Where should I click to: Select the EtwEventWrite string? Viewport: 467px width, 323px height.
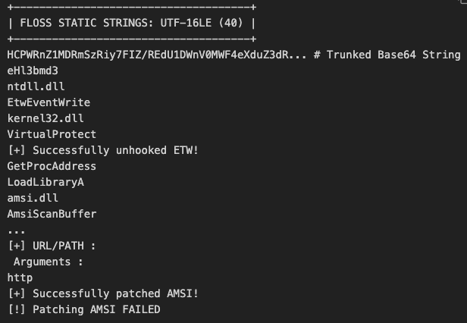click(49, 102)
